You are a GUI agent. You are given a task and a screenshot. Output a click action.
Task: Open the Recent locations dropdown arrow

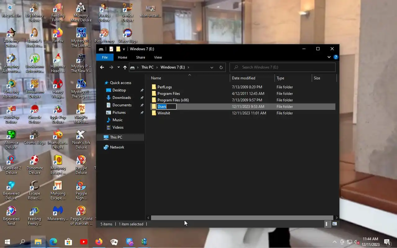pos(118,67)
